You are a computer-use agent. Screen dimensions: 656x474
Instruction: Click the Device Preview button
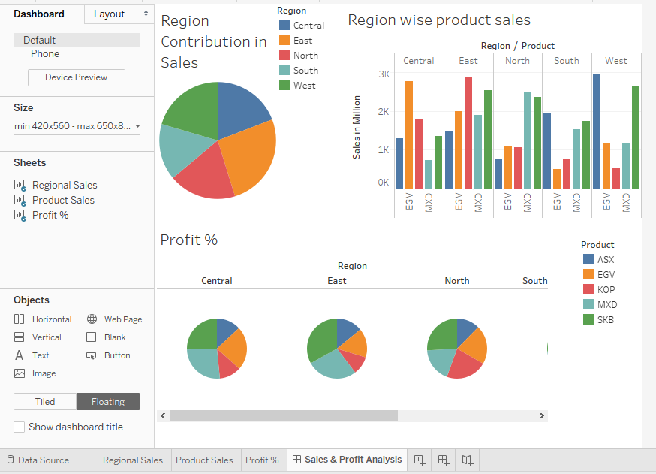[x=77, y=77]
